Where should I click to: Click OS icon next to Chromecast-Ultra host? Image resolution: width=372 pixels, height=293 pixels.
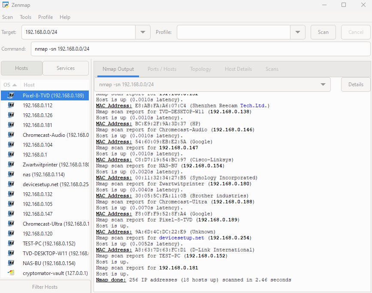click(11, 224)
